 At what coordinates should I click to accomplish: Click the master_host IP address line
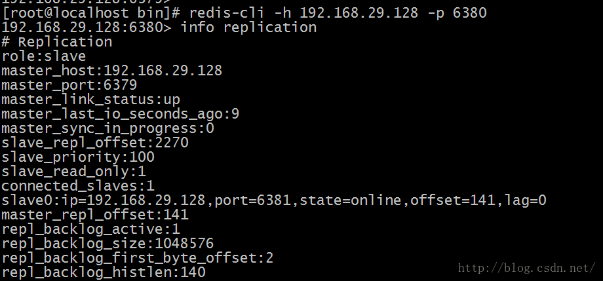click(x=111, y=71)
